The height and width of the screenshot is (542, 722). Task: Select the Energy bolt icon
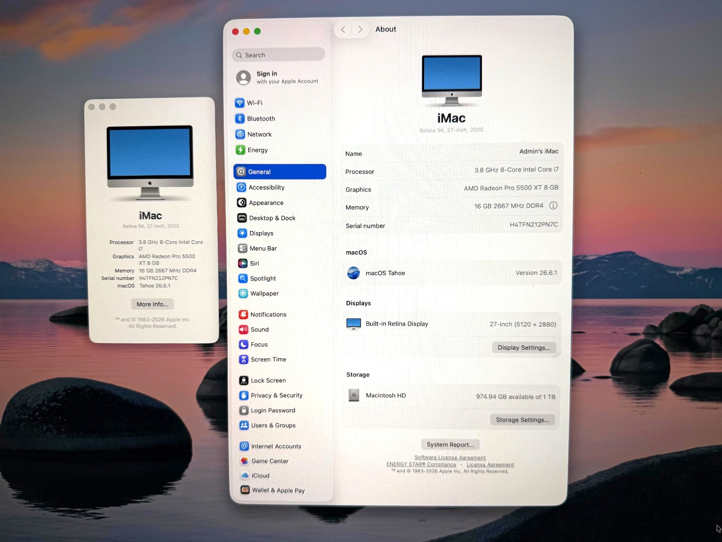click(x=240, y=150)
